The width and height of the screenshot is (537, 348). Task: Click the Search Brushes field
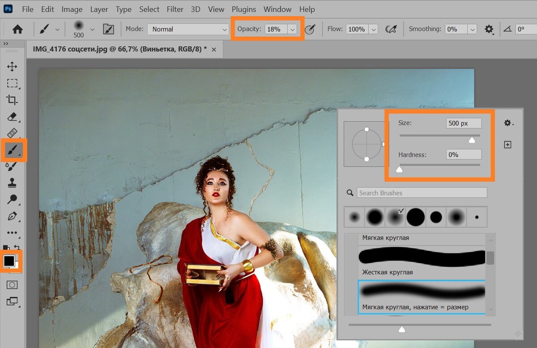tap(422, 193)
